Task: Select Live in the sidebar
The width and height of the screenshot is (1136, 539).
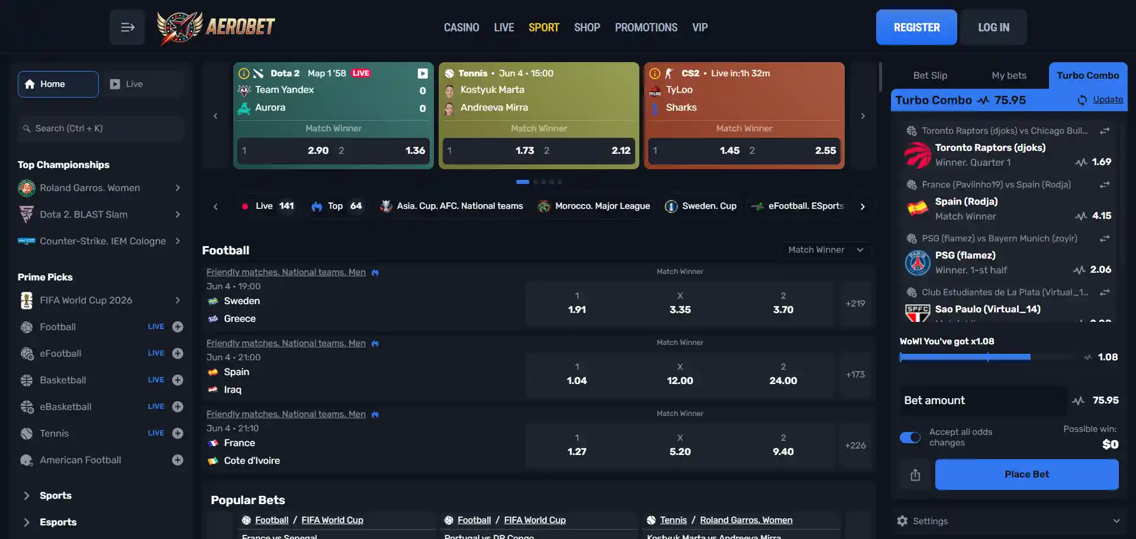Action: (x=143, y=84)
